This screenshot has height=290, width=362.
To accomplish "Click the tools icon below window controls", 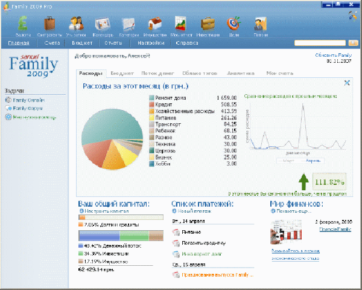I will (353, 16).
